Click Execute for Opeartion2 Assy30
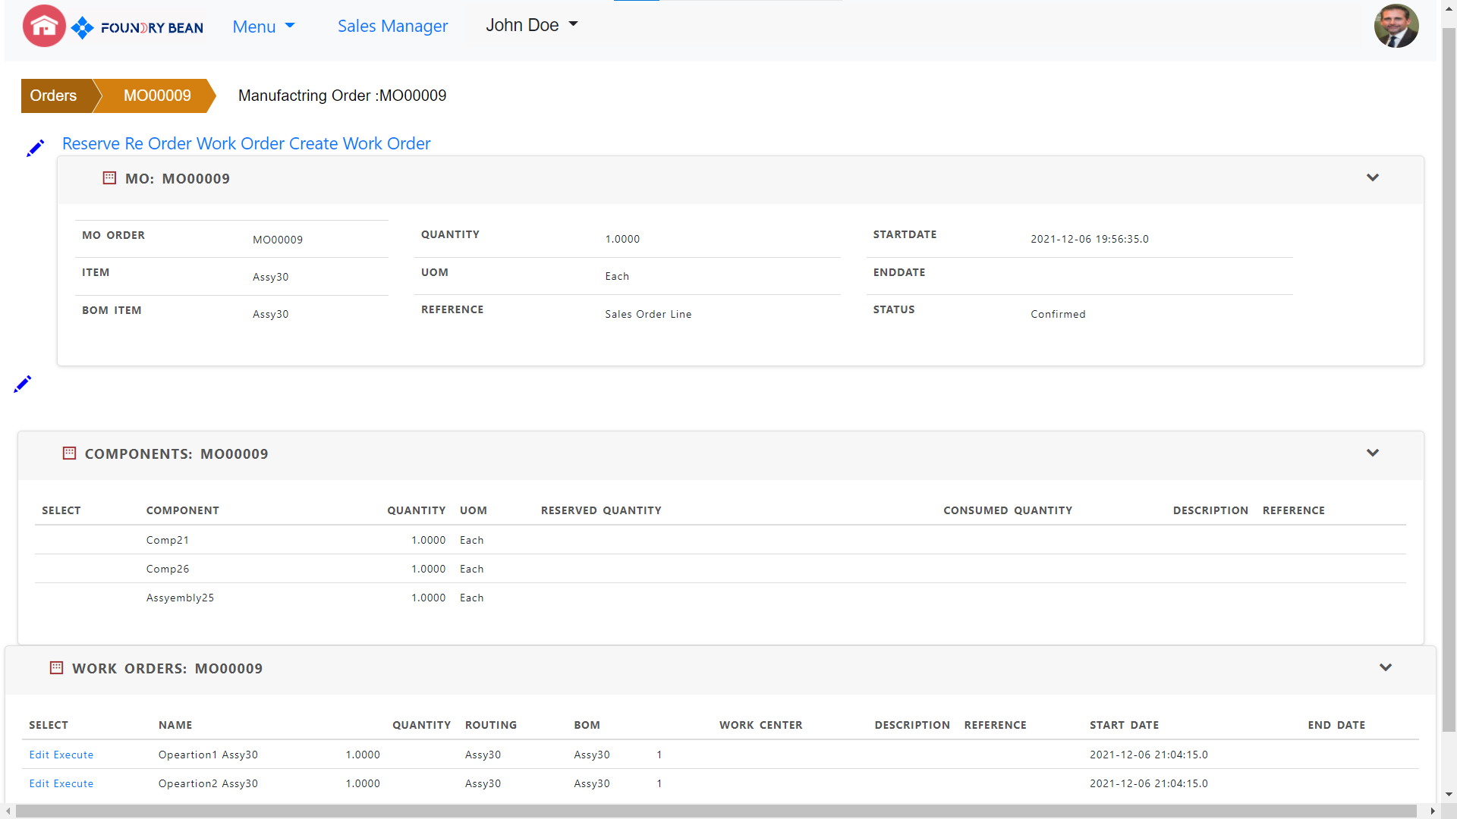 [x=74, y=783]
